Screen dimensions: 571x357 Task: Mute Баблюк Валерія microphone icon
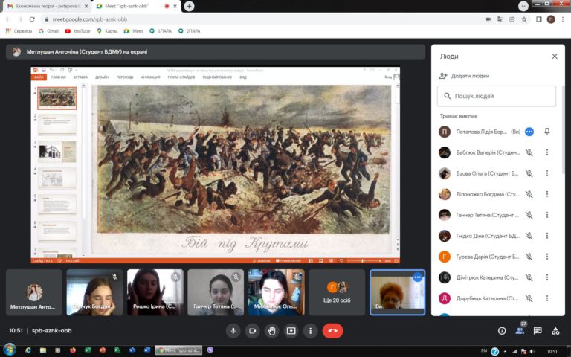[x=529, y=152]
